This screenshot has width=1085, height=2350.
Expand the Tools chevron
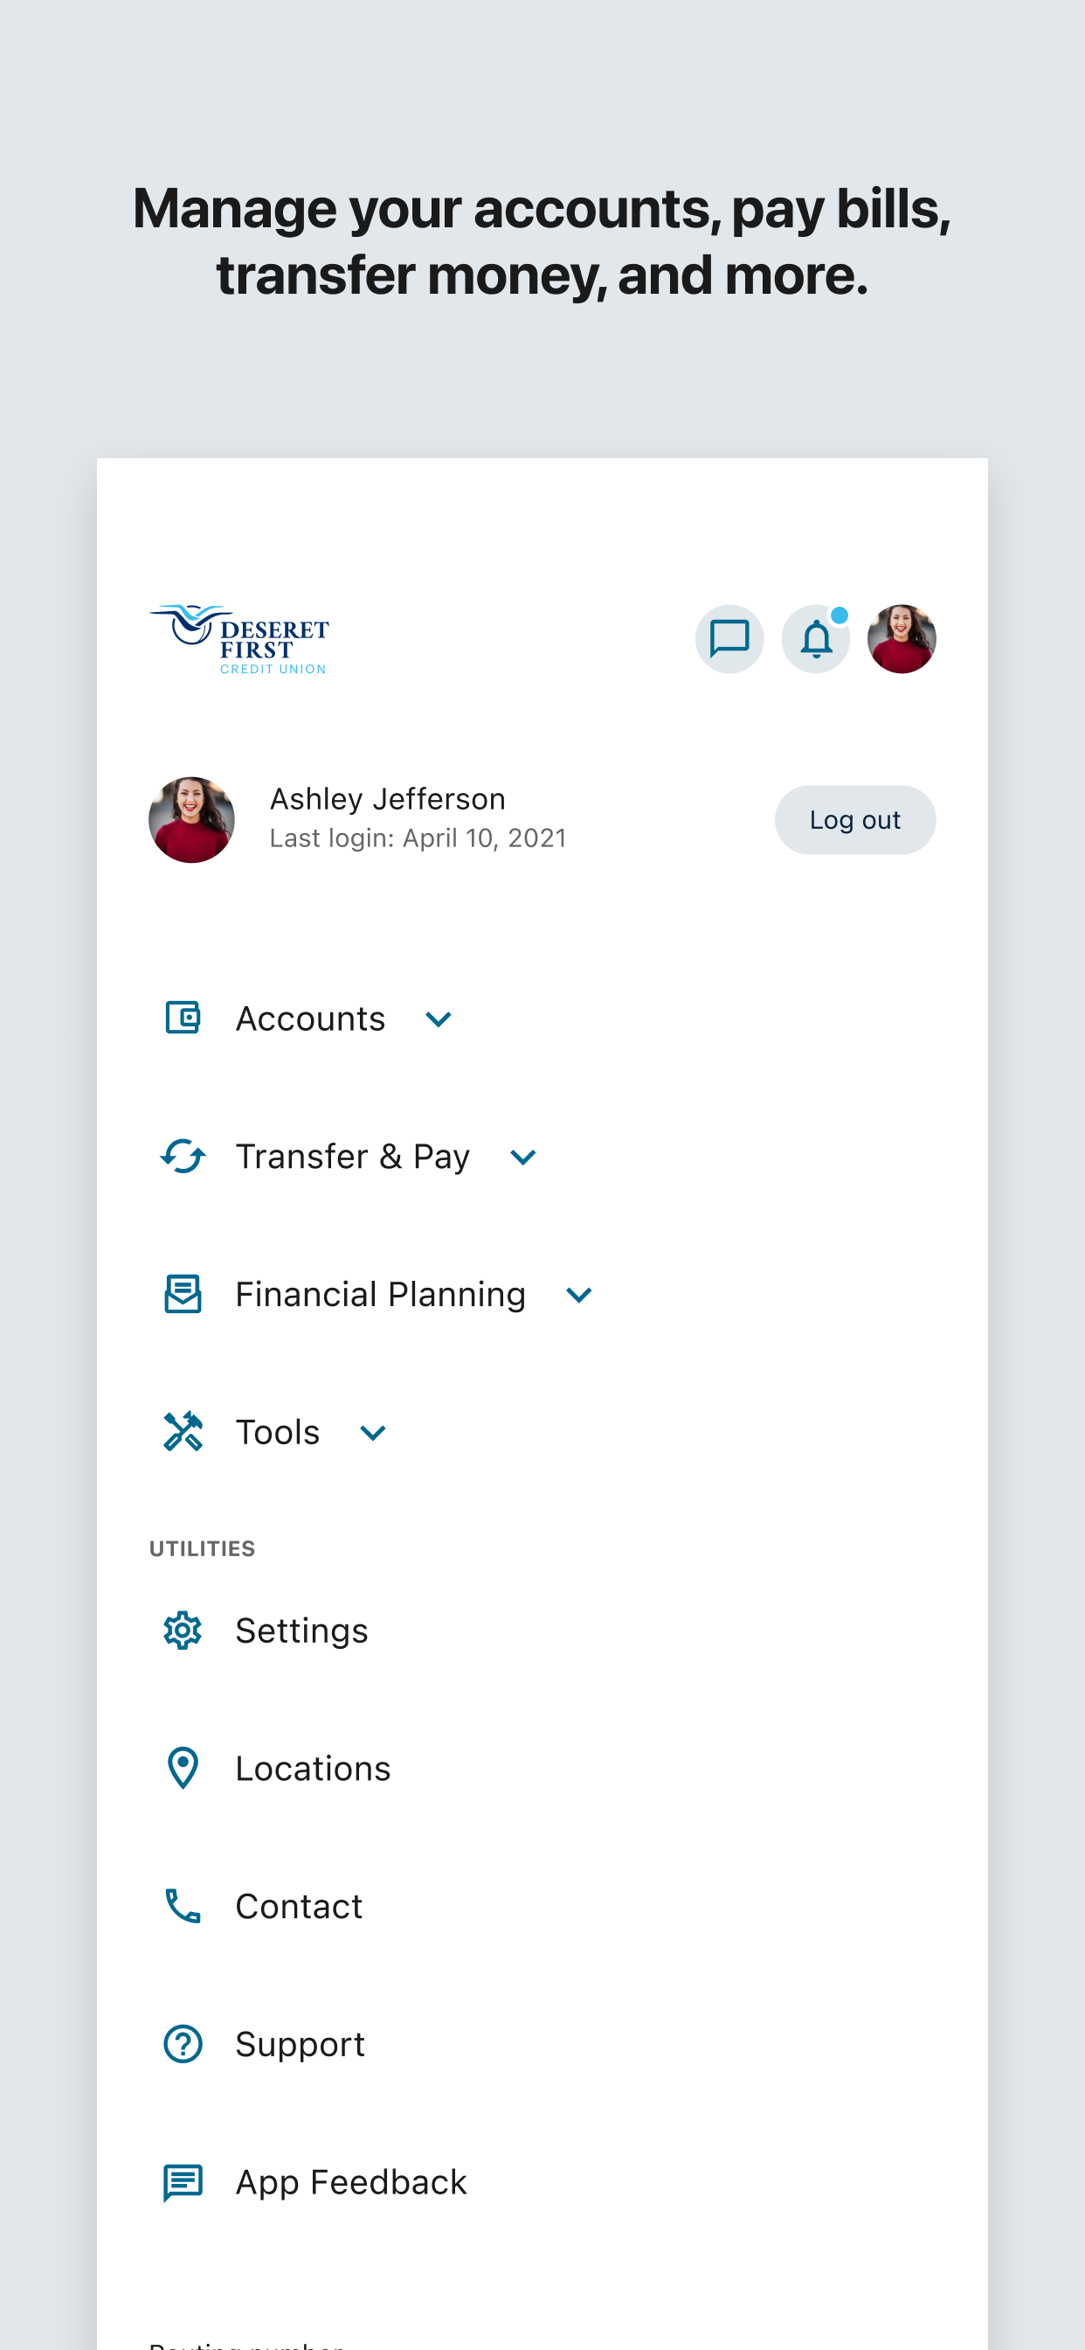(x=373, y=1432)
